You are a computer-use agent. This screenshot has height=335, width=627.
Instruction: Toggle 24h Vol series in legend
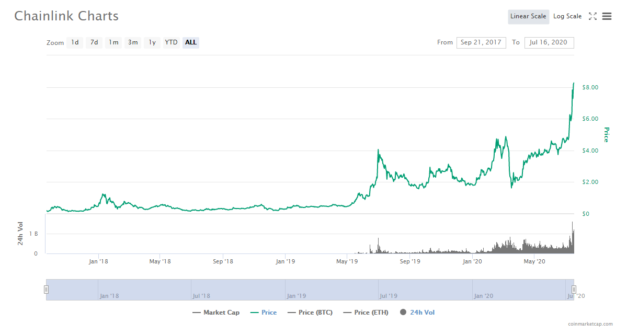pos(417,313)
